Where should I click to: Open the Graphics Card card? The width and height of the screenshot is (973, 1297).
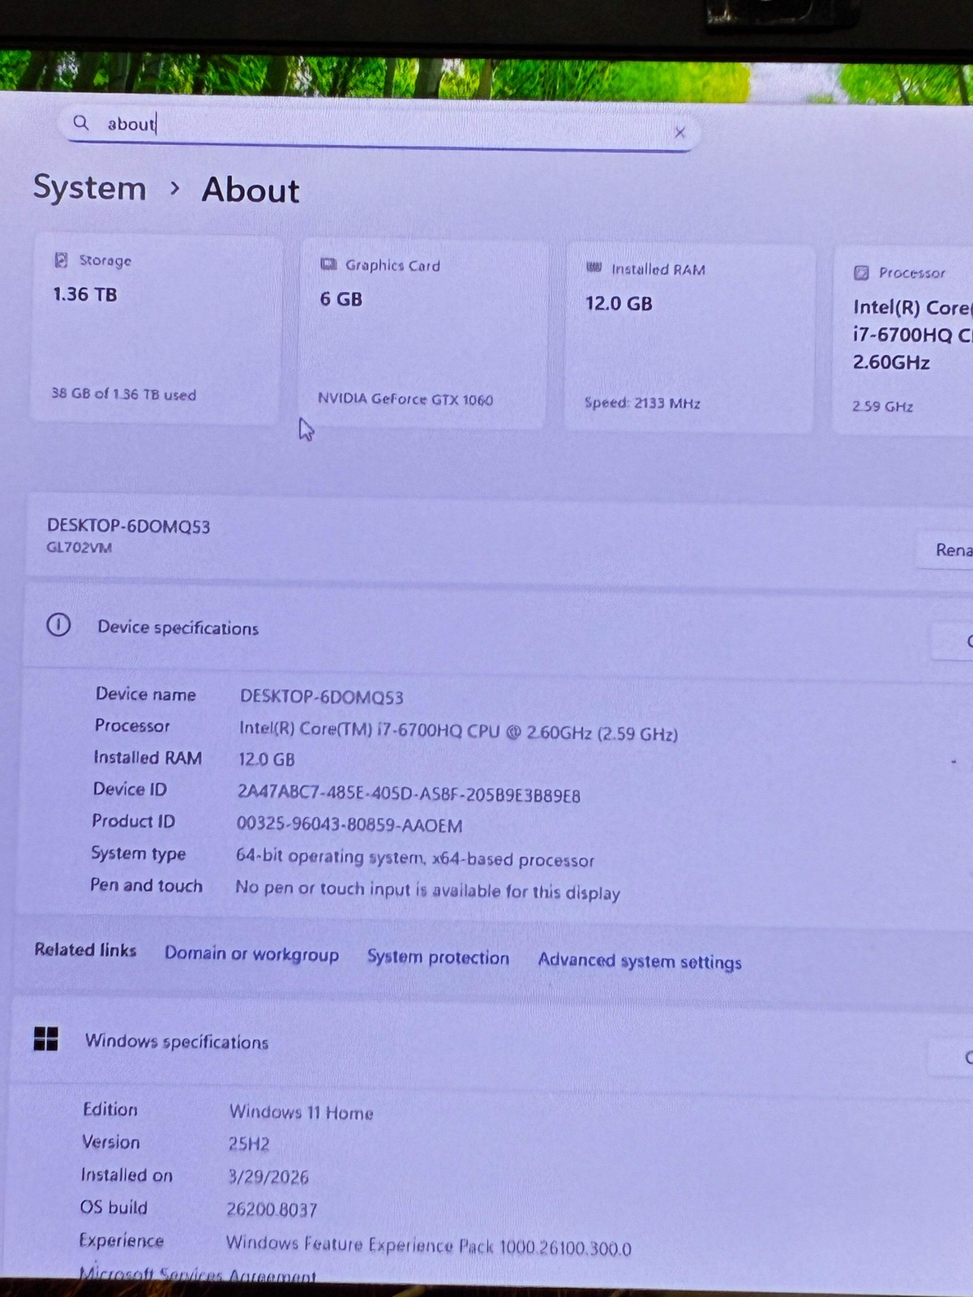tap(422, 333)
